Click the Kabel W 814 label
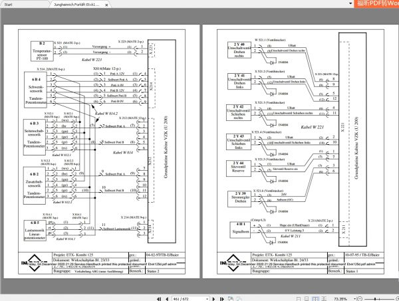The height and width of the screenshot is (301, 399). tap(123, 153)
